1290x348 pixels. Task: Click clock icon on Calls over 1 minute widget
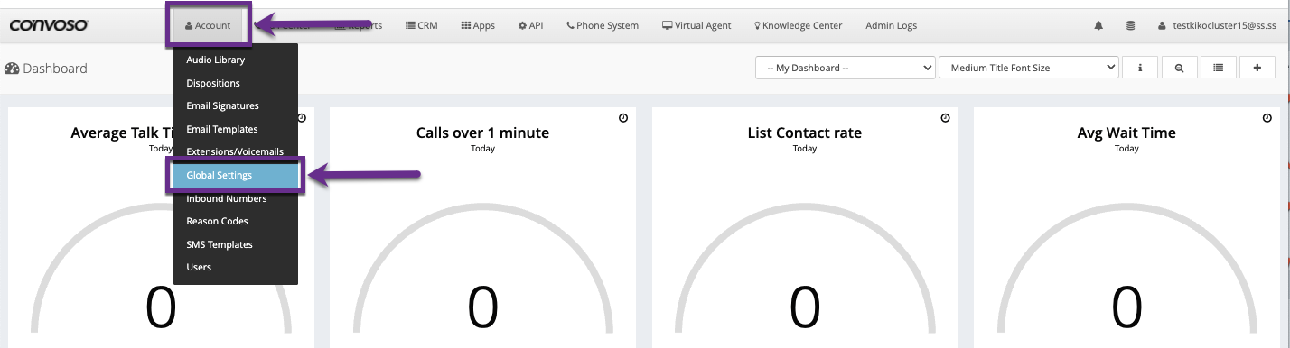click(x=623, y=118)
